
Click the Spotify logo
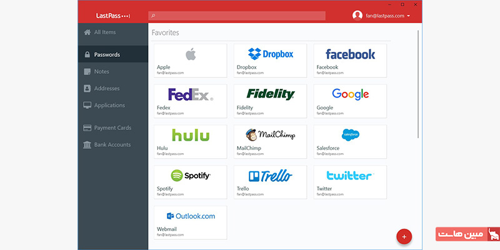tap(191, 176)
